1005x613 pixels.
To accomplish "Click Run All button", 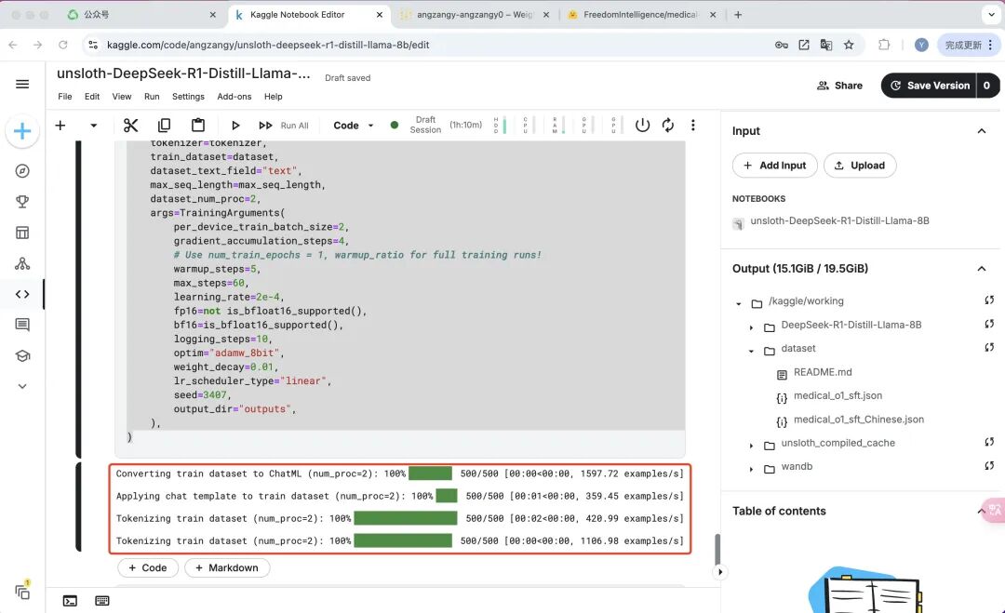I will (x=283, y=126).
